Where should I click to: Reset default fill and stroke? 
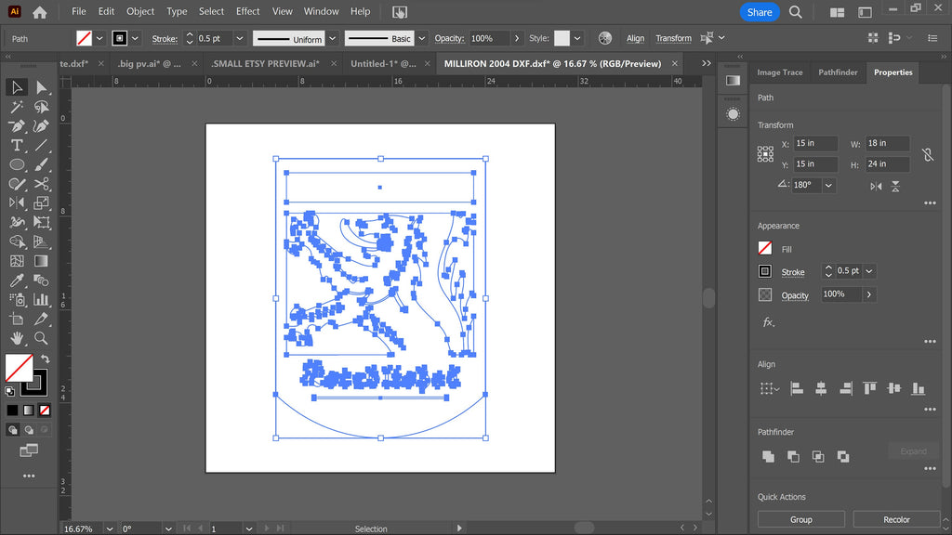[x=9, y=391]
